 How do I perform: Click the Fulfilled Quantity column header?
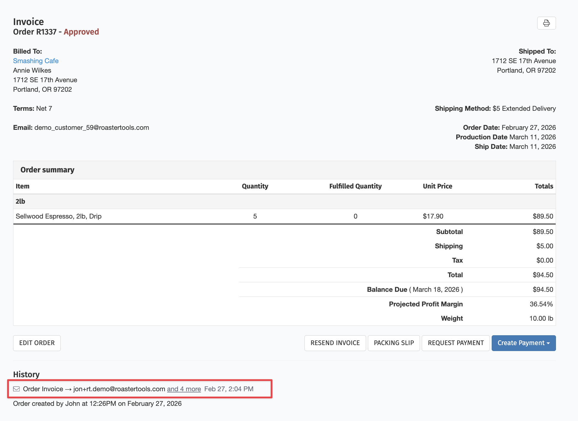pos(355,186)
